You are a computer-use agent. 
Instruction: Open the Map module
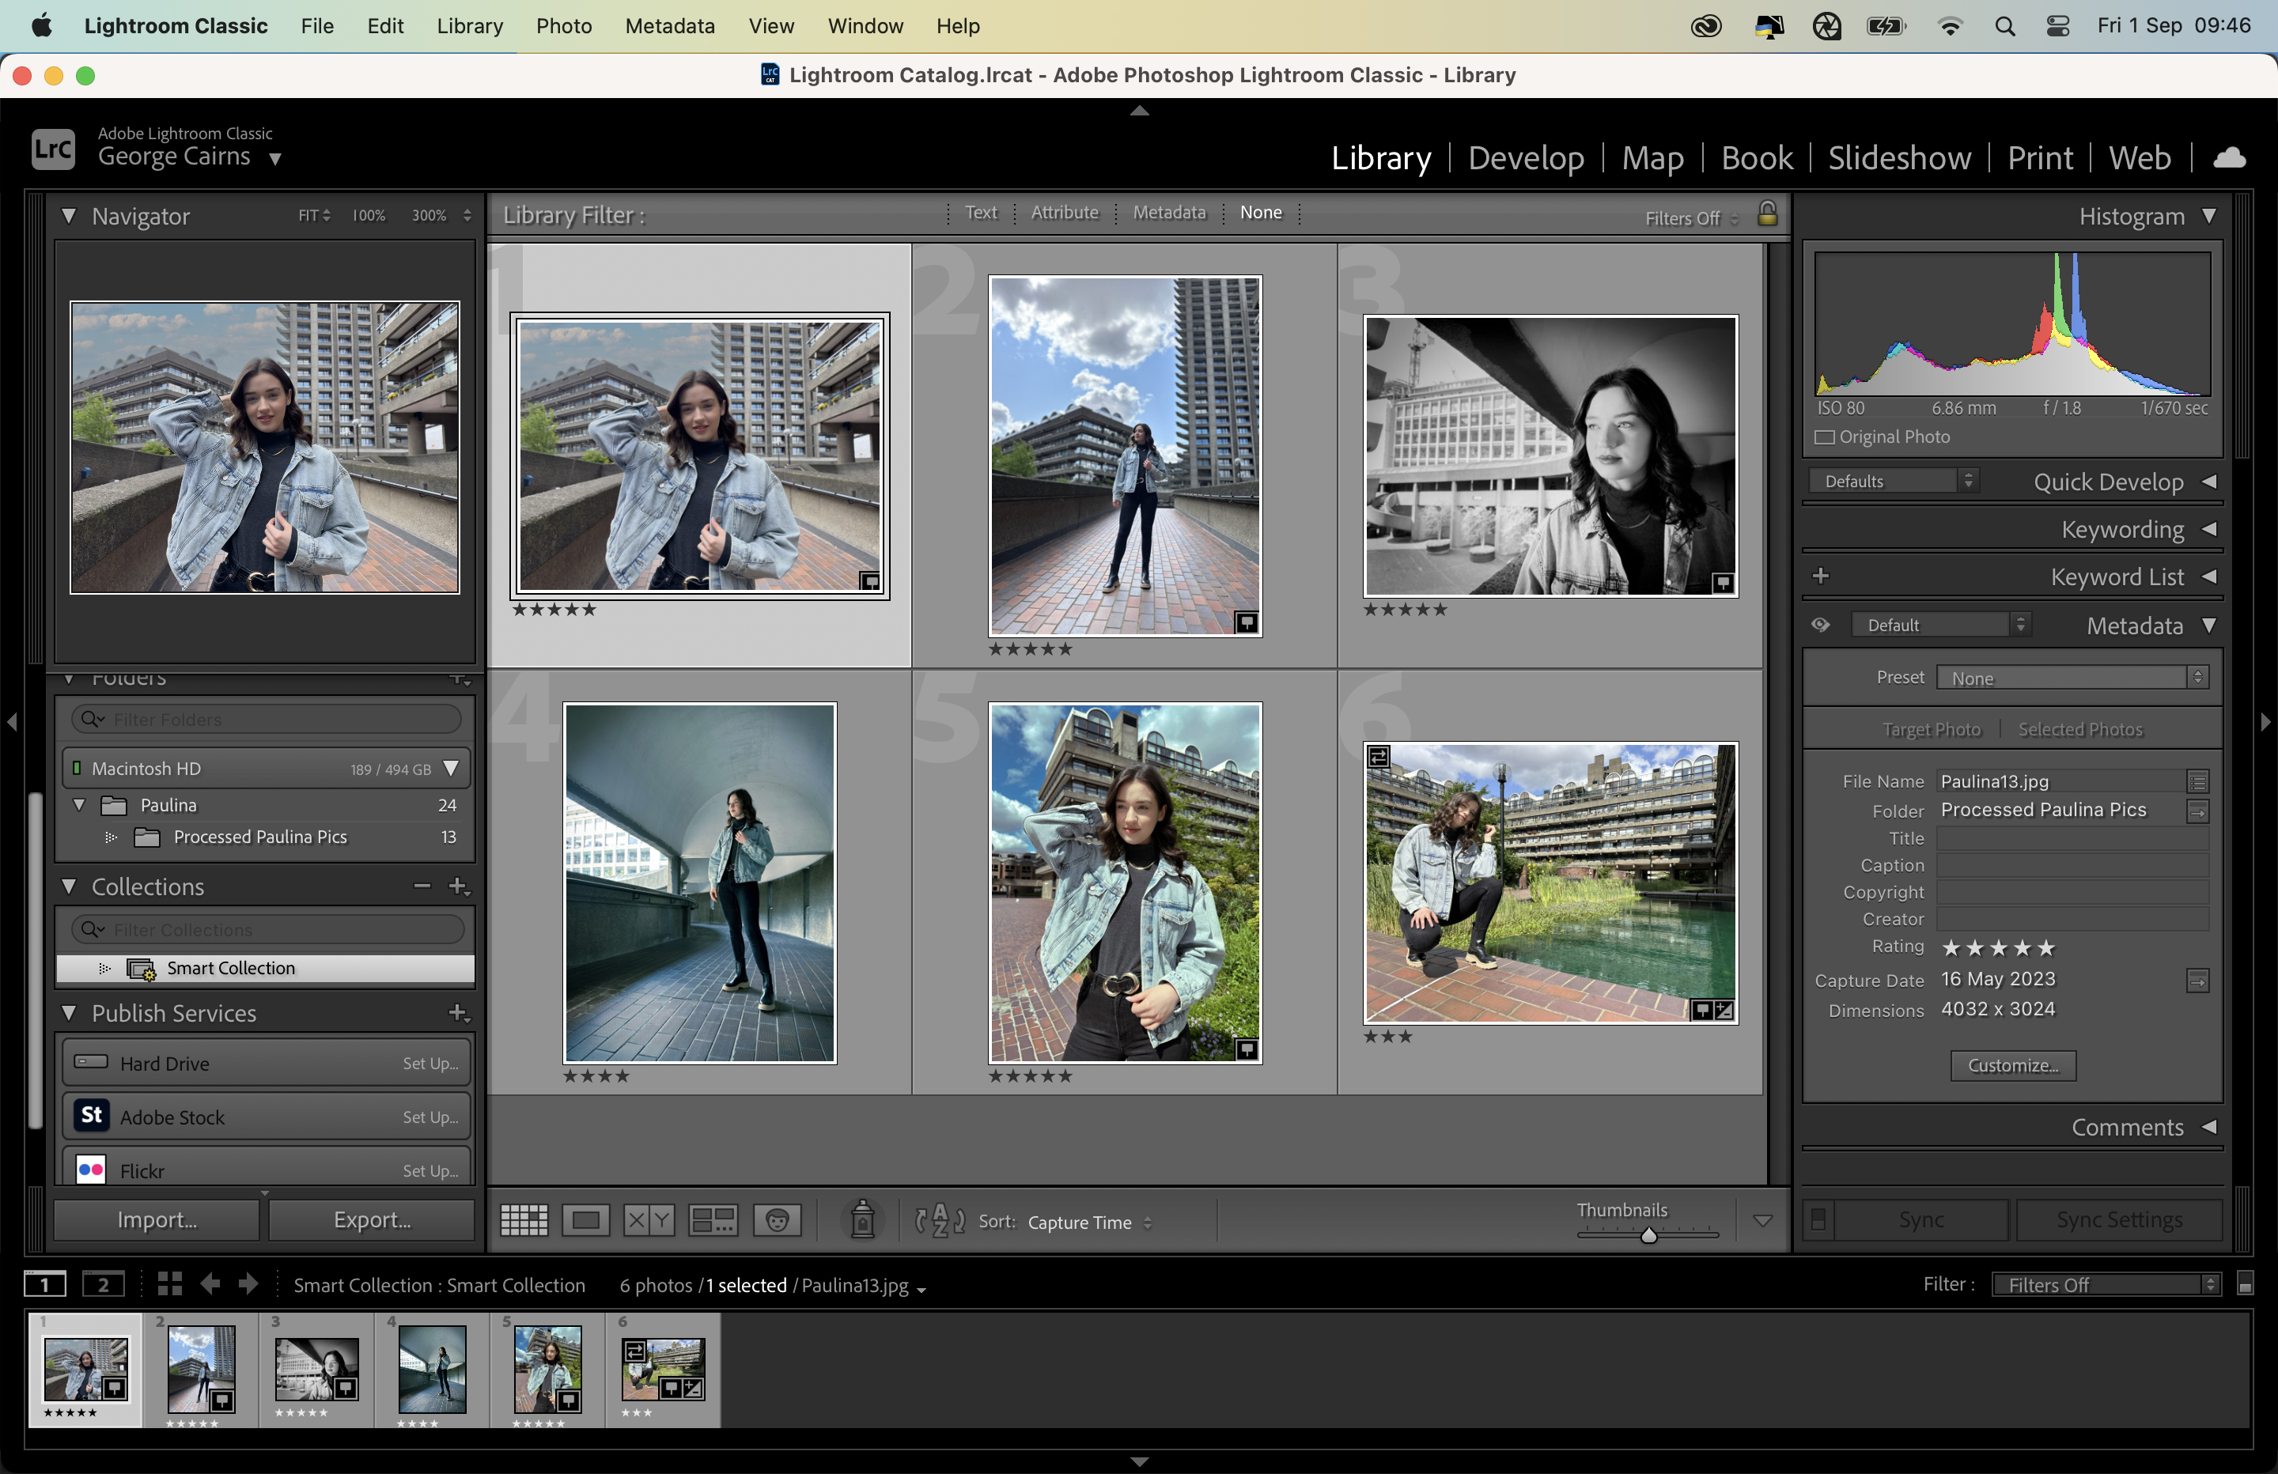pyautogui.click(x=1653, y=158)
